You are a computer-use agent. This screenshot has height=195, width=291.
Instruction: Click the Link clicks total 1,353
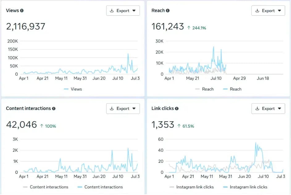pos(163,124)
